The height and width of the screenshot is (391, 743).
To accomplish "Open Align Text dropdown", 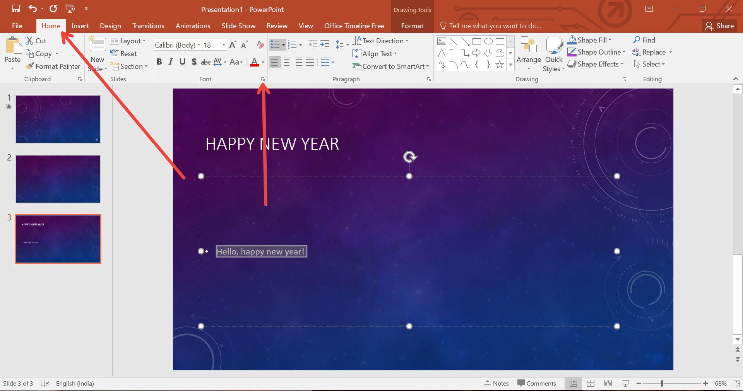I will coord(375,54).
